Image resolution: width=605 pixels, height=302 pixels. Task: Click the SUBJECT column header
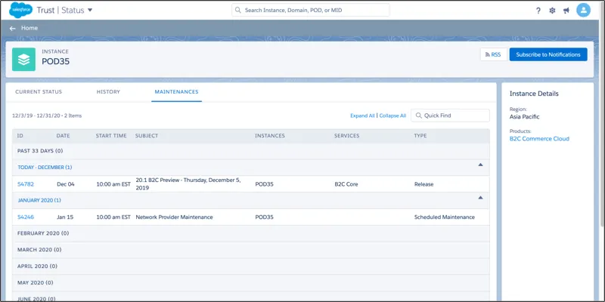coord(147,136)
